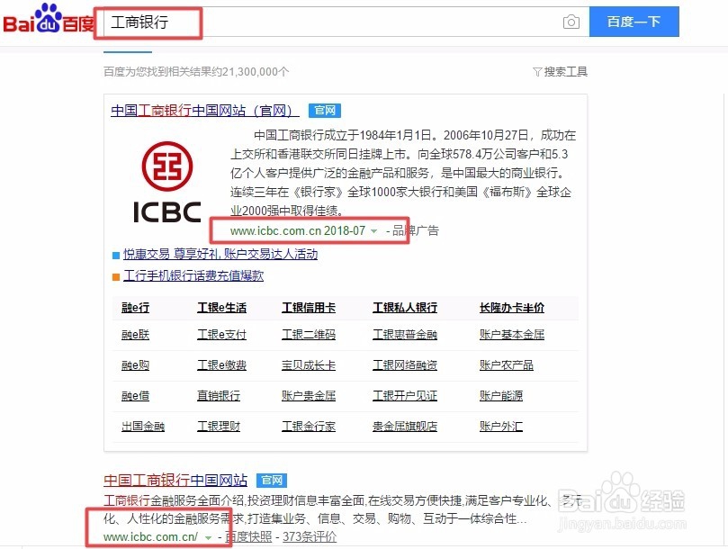Open 融e借 link
The image size is (728, 549).
pyautogui.click(x=135, y=396)
